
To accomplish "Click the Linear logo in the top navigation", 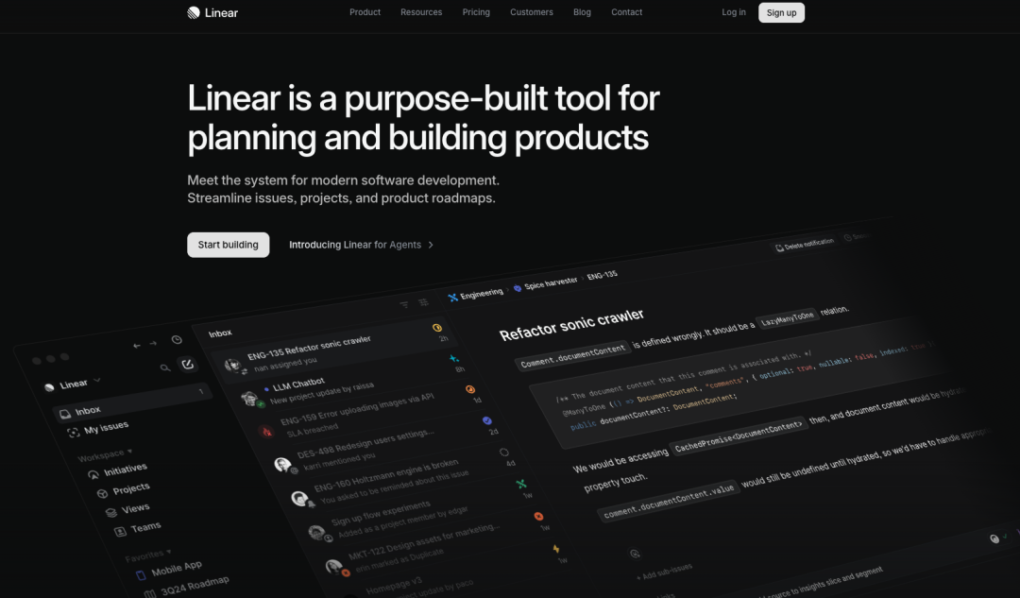I will pyautogui.click(x=212, y=12).
